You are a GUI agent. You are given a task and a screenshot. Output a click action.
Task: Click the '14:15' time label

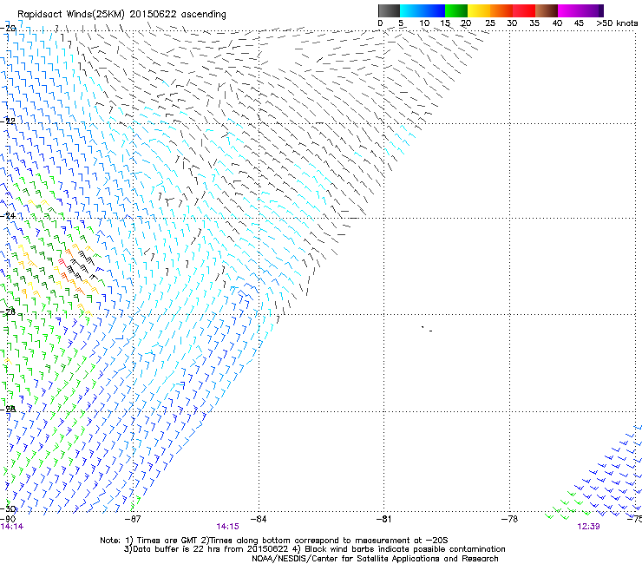pos(227,527)
